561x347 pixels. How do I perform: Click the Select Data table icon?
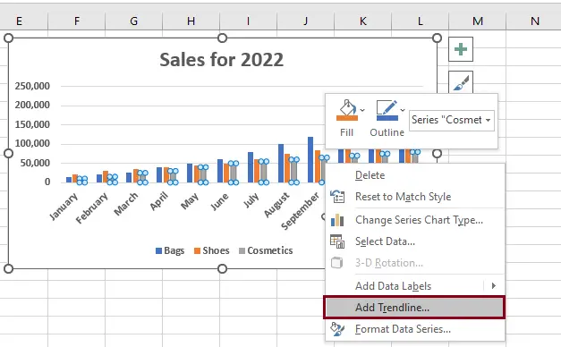coord(337,241)
